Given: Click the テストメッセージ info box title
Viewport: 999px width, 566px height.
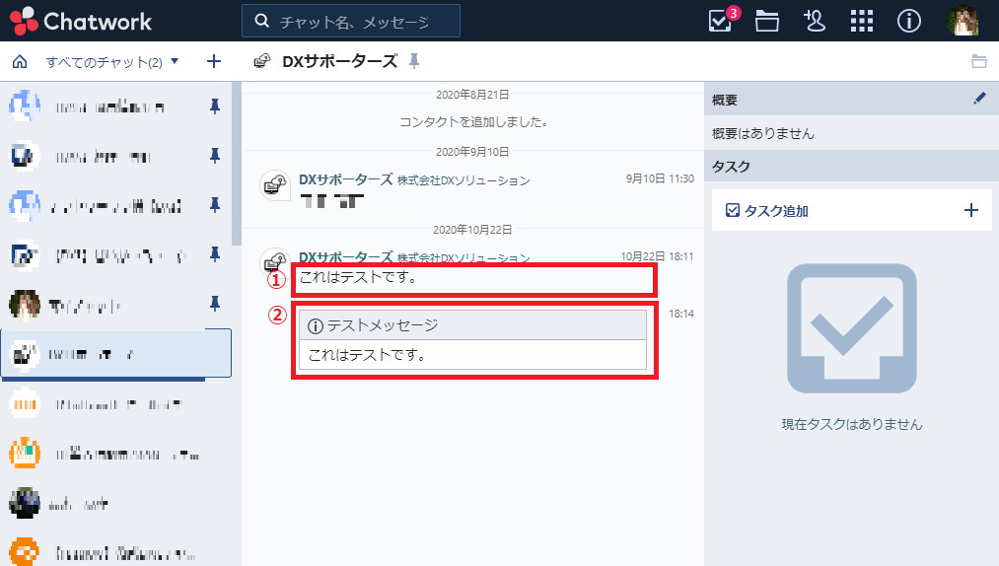Looking at the screenshot, I should point(383,325).
